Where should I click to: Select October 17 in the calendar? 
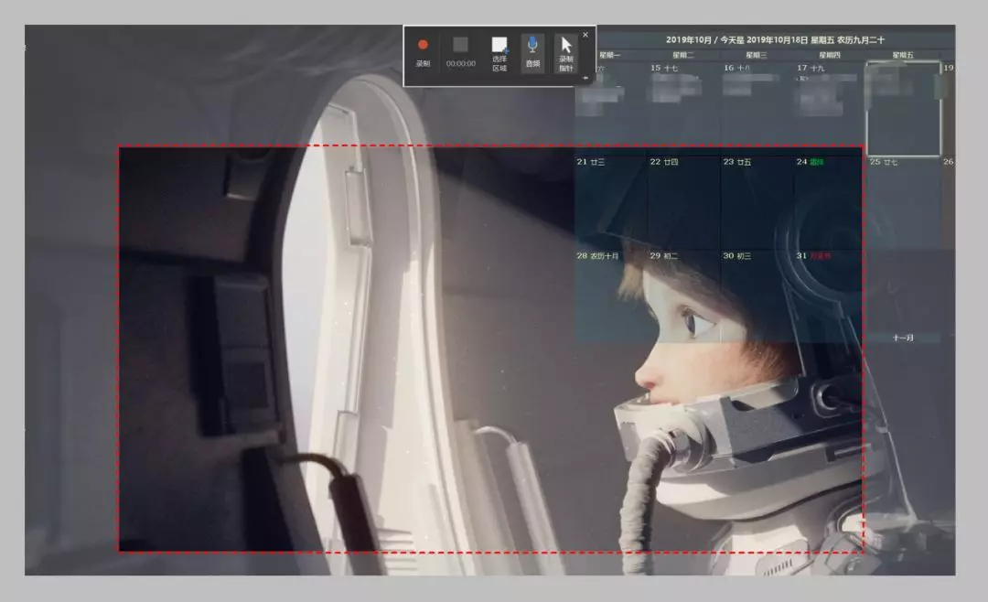coord(830,107)
